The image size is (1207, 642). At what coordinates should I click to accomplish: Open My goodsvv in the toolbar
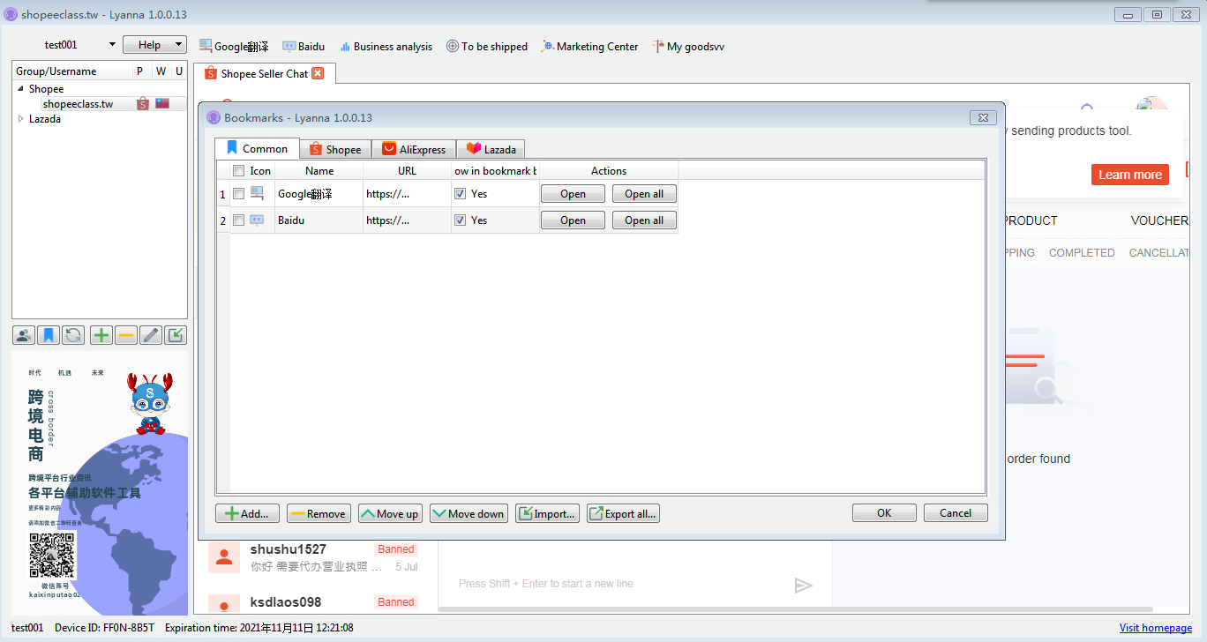[x=688, y=46]
